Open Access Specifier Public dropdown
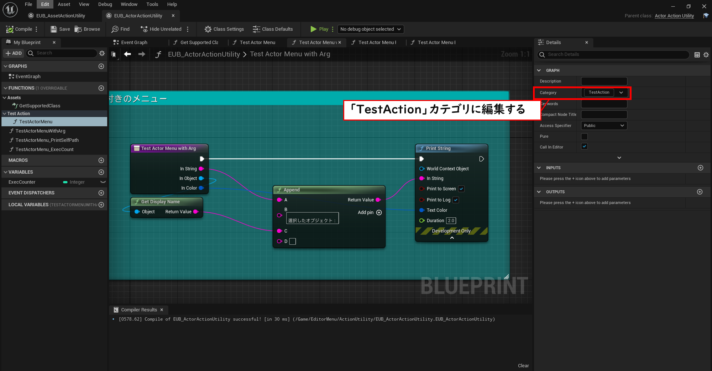The image size is (712, 371). (604, 126)
